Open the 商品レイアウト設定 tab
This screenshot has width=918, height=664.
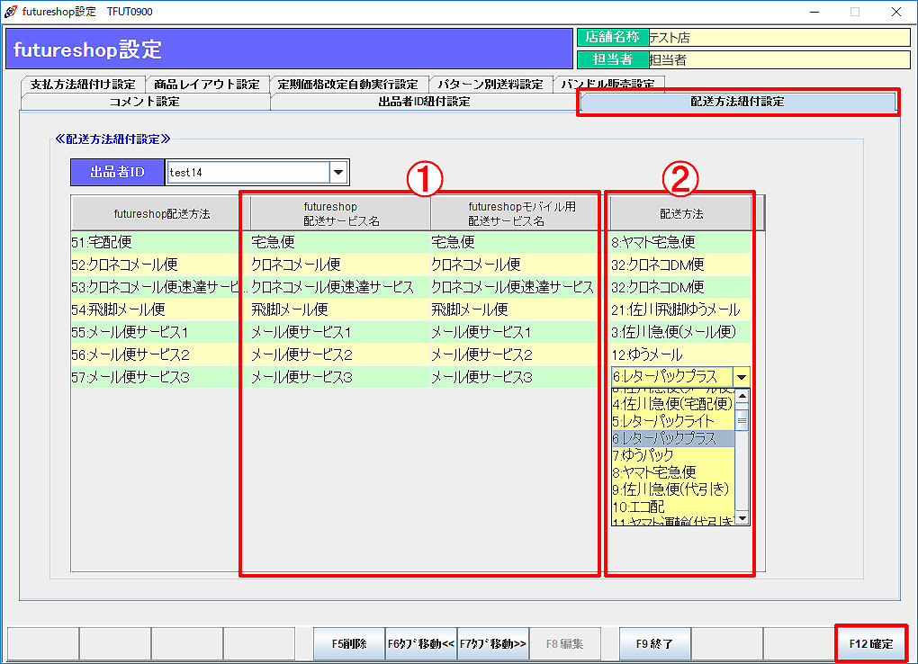(206, 85)
